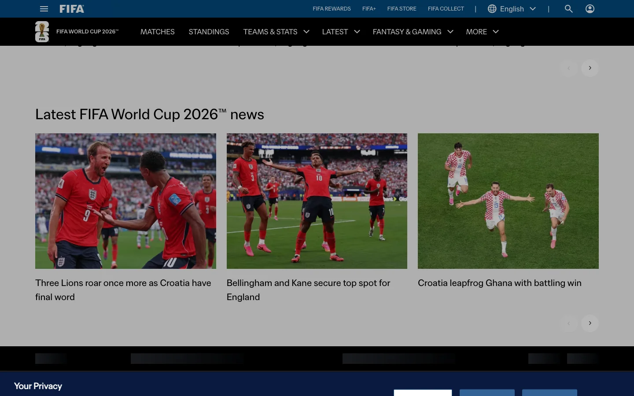
Task: Open Three Lions roar article thumbnail
Action: [125, 201]
